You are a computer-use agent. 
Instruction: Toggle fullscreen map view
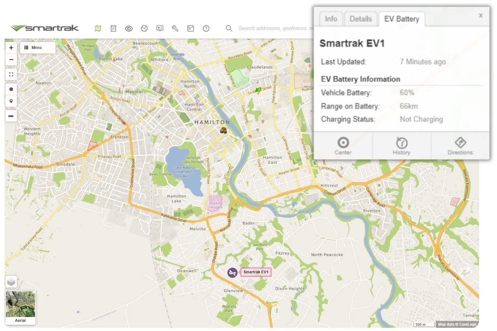pos(11,74)
